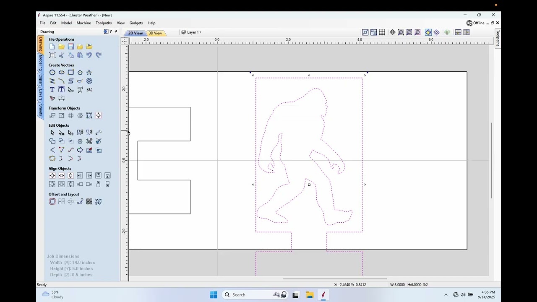Open the Help menu

pyautogui.click(x=151, y=23)
